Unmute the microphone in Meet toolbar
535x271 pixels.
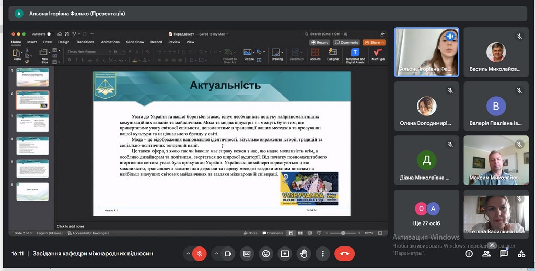pyautogui.click(x=199, y=254)
